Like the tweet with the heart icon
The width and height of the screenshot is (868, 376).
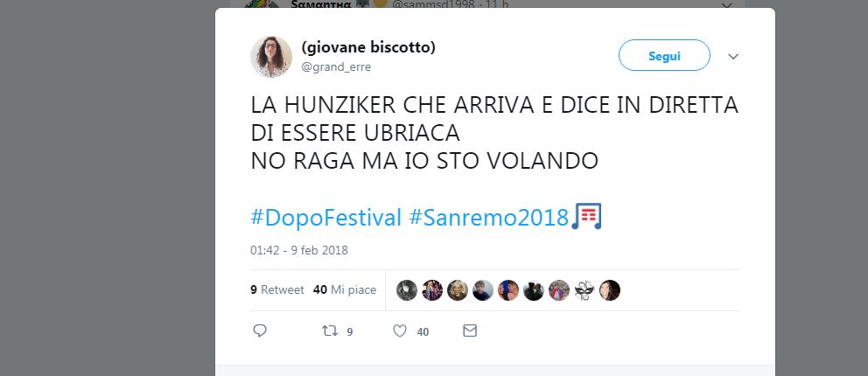click(x=400, y=331)
